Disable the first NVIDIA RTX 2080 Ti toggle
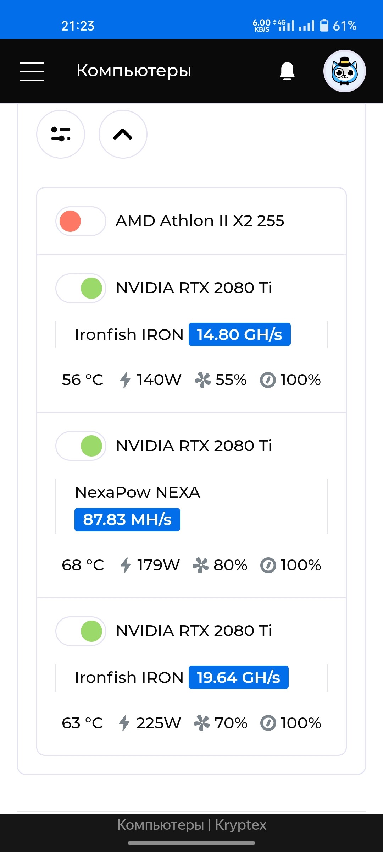 [81, 288]
